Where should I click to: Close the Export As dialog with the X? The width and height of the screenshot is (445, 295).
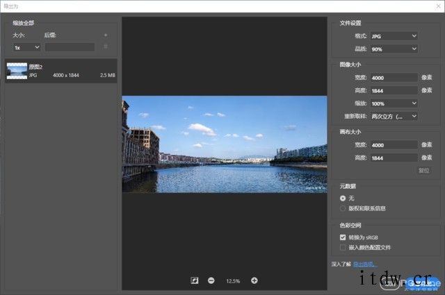point(439,6)
